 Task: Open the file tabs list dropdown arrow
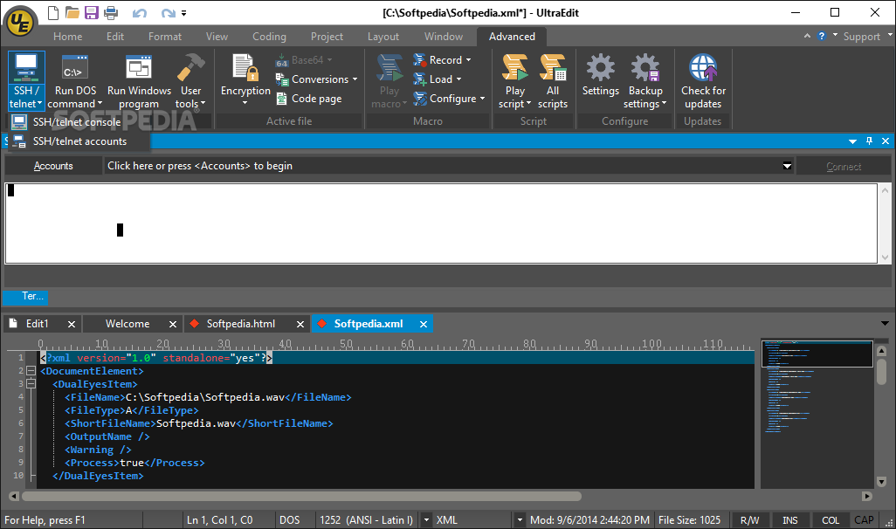[886, 324]
